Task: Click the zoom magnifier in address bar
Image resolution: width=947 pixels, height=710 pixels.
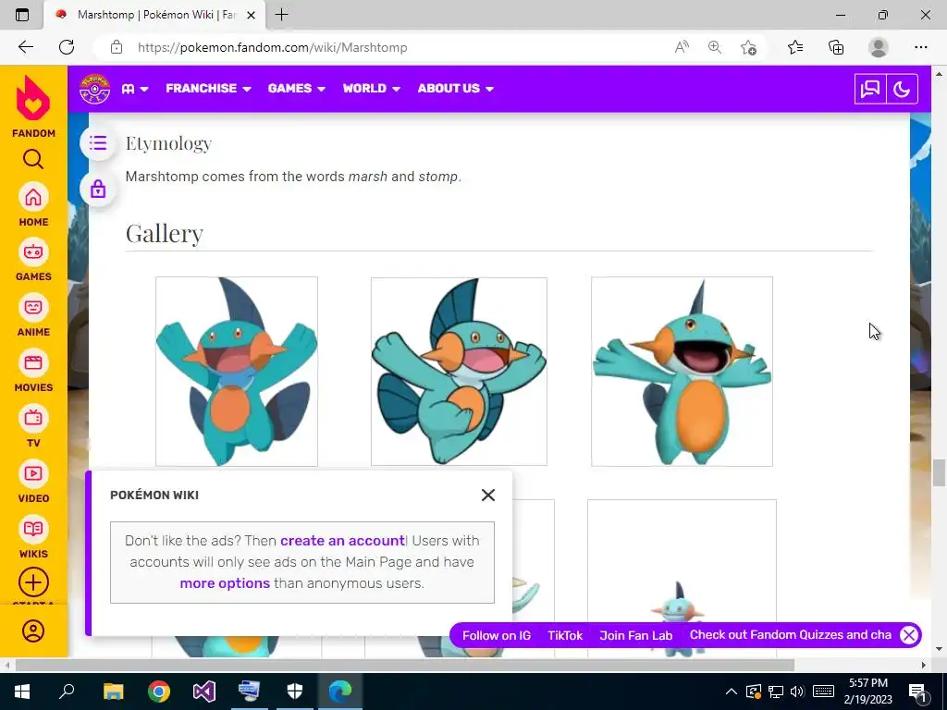Action: tap(715, 47)
